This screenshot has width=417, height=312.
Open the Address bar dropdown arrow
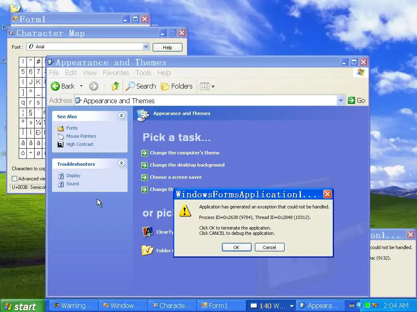[340, 101]
